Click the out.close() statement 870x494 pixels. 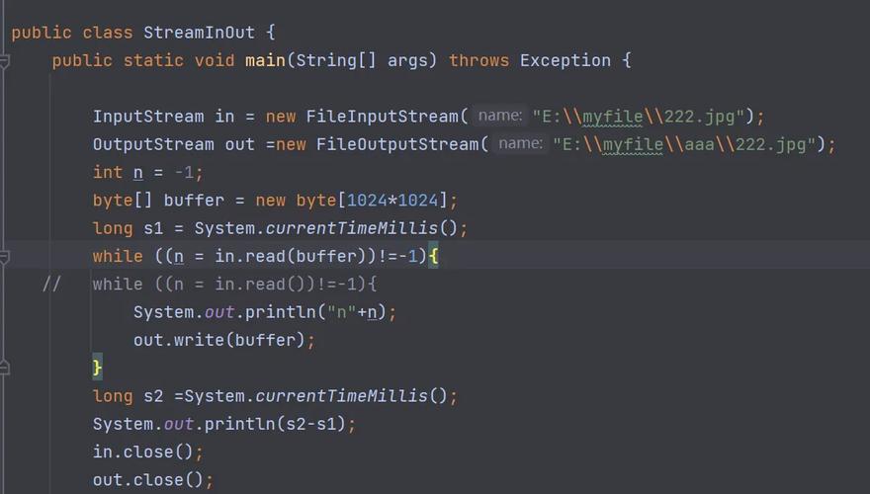pos(151,480)
